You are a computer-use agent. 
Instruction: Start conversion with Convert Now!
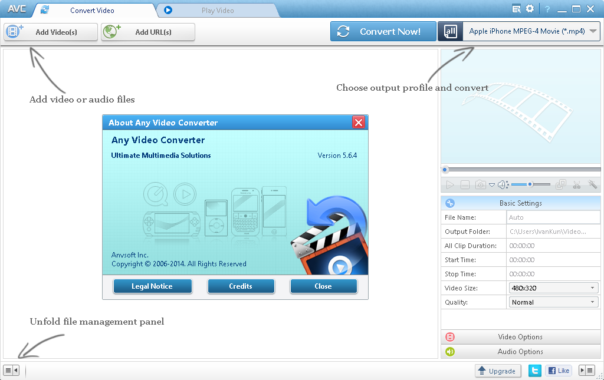tap(383, 32)
